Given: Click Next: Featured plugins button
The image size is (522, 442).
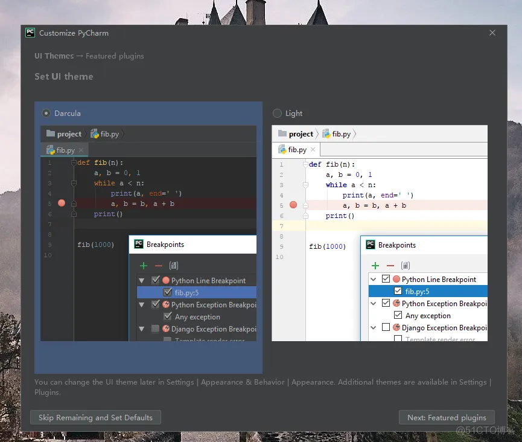Looking at the screenshot, I should [x=447, y=417].
